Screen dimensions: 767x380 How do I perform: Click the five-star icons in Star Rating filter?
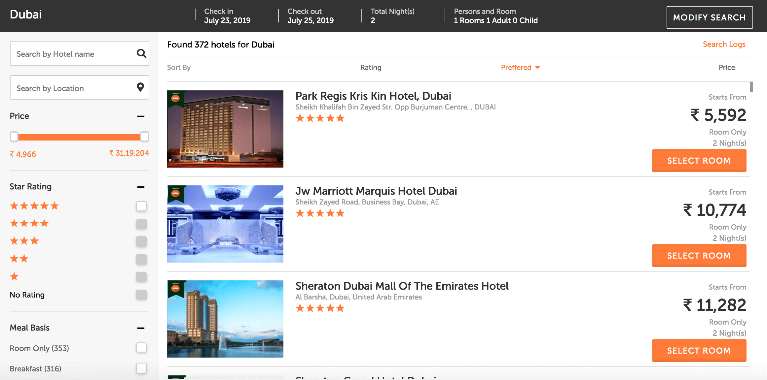(x=34, y=206)
